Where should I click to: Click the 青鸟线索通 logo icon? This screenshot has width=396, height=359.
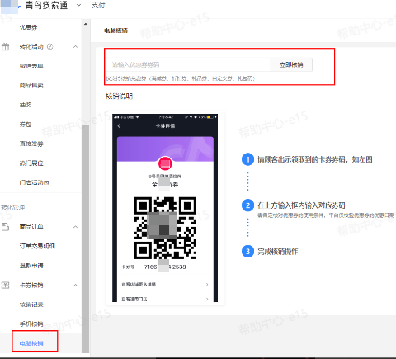(10, 7)
